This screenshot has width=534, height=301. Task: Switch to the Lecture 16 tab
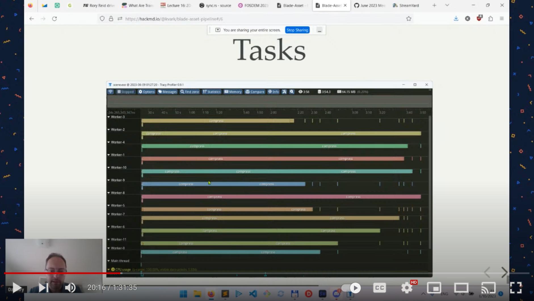[176, 5]
